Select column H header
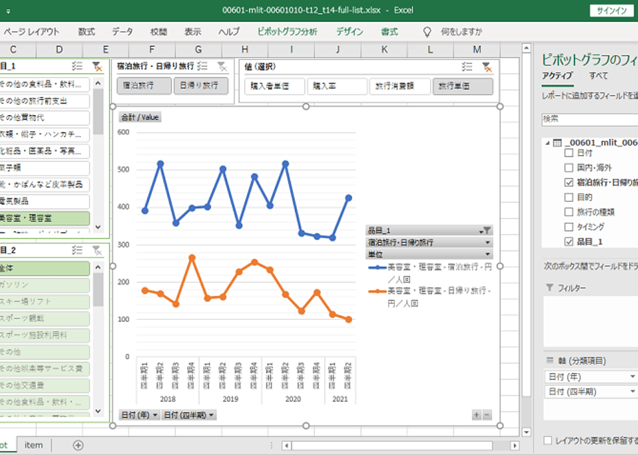The width and height of the screenshot is (638, 455). click(x=244, y=50)
